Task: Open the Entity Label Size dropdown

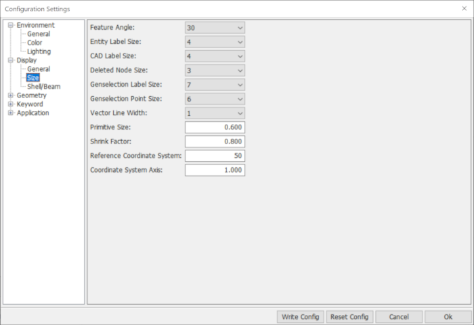Action: click(x=215, y=42)
